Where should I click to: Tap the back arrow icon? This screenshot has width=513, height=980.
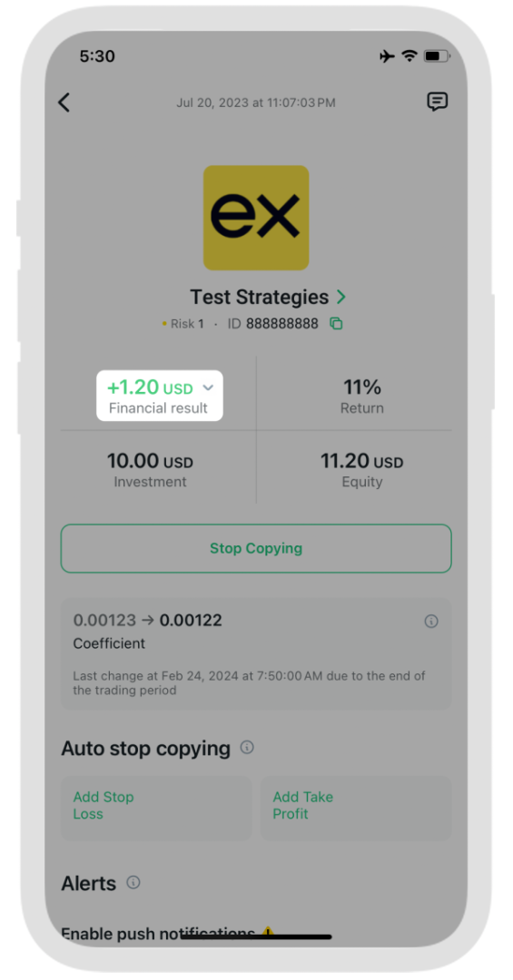64,103
